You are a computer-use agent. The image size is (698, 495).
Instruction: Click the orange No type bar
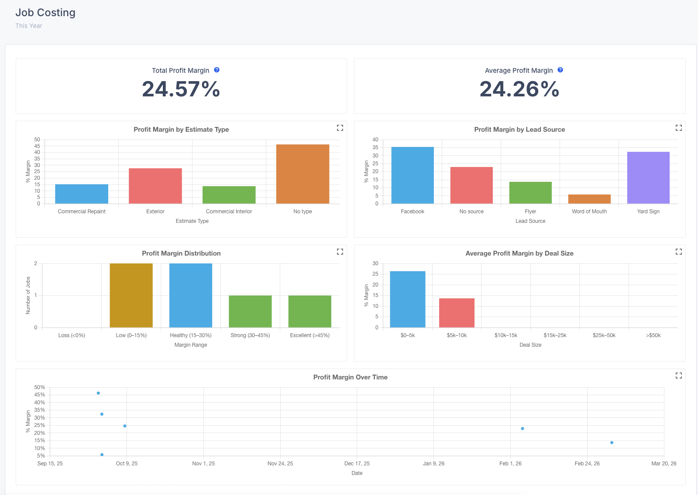pyautogui.click(x=303, y=174)
